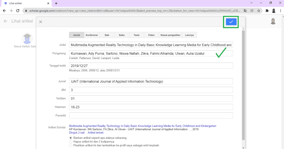This screenshot has height=149, width=284.
Task: Switch to the Tesis tab
Action: 136,35
